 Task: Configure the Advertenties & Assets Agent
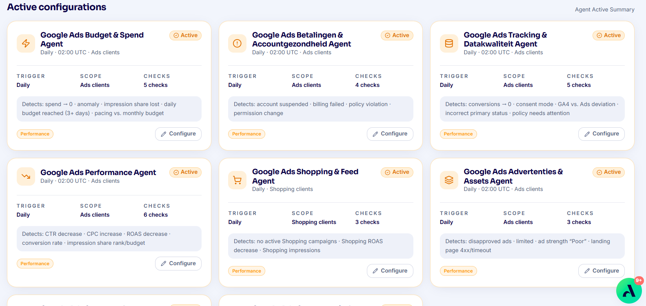pyautogui.click(x=602, y=271)
